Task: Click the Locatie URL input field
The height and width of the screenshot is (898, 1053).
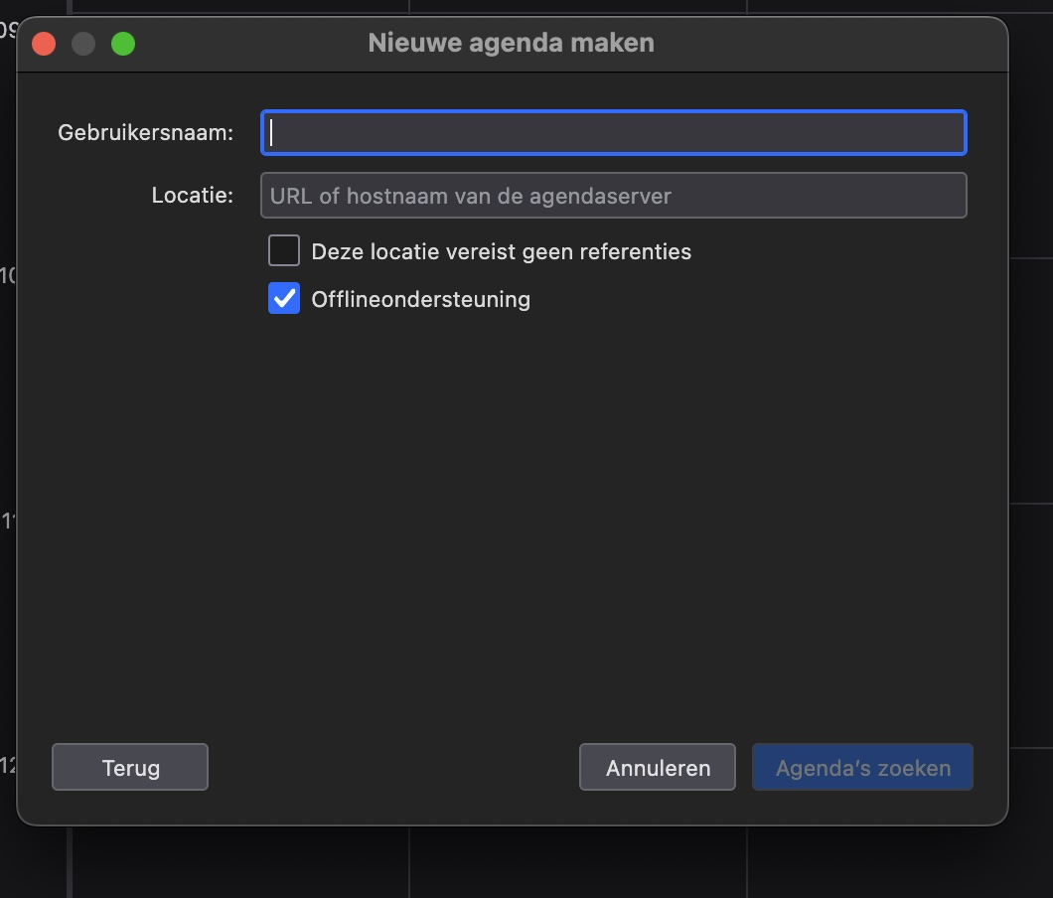Action: pos(613,196)
